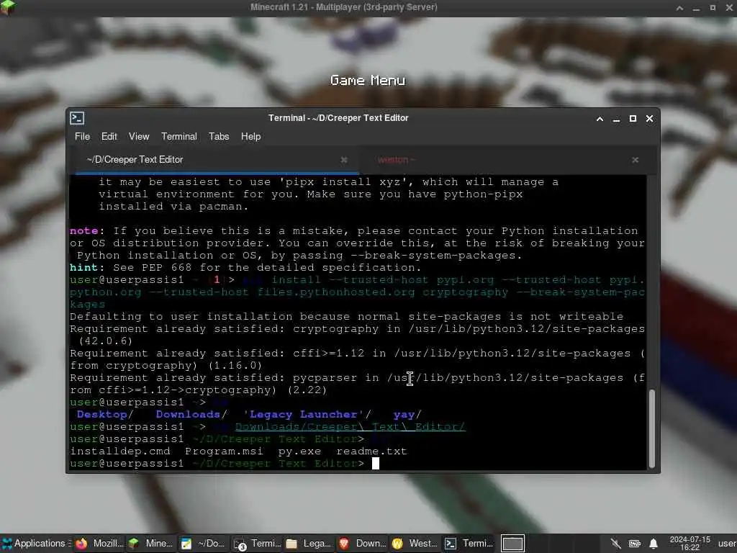Viewport: 737px width, 553px height.
Task: Click the terminal vertical scrollbar handle
Action: click(651, 428)
